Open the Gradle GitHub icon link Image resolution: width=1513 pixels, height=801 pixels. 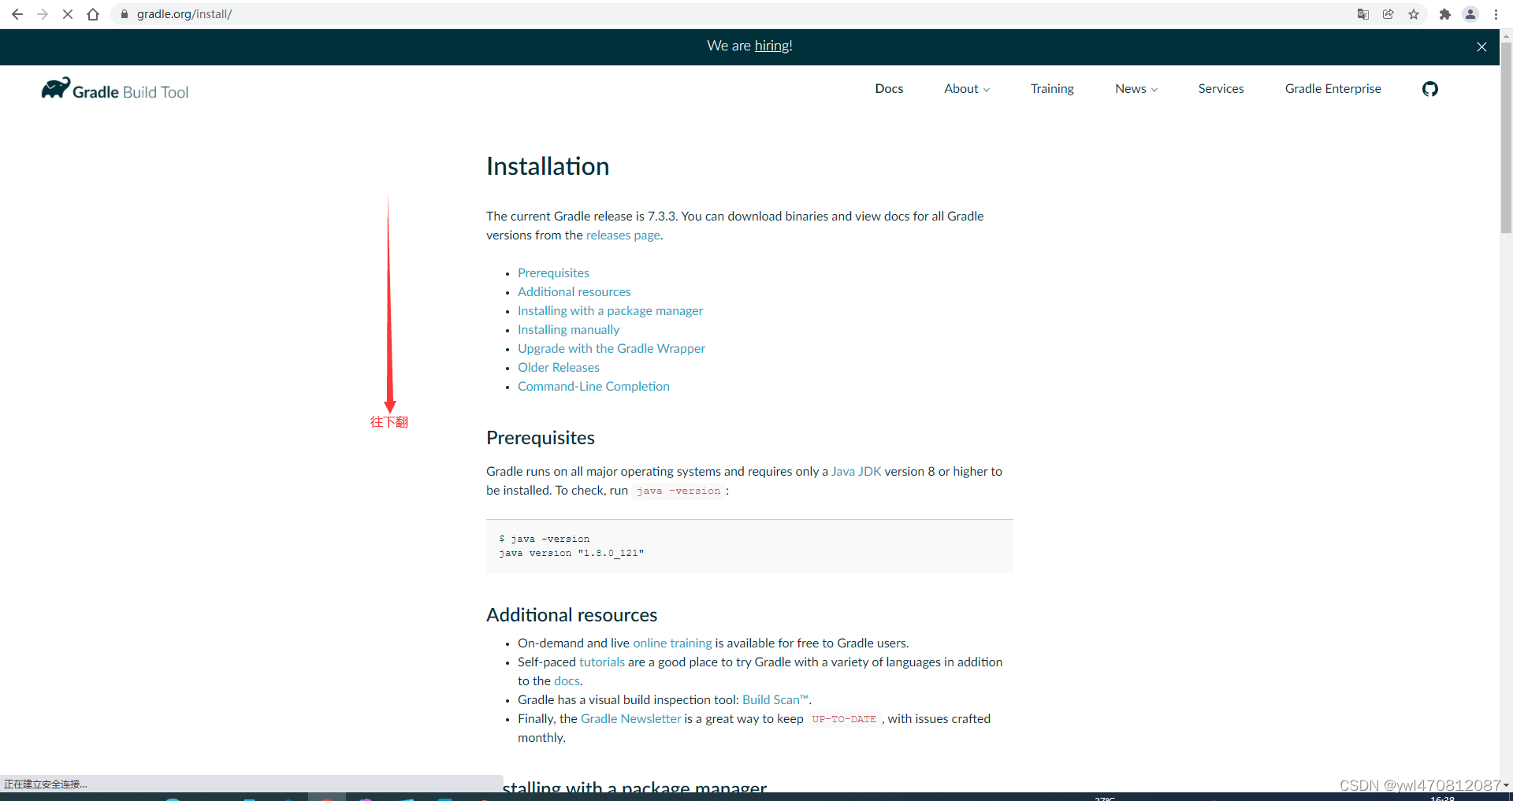[1430, 89]
